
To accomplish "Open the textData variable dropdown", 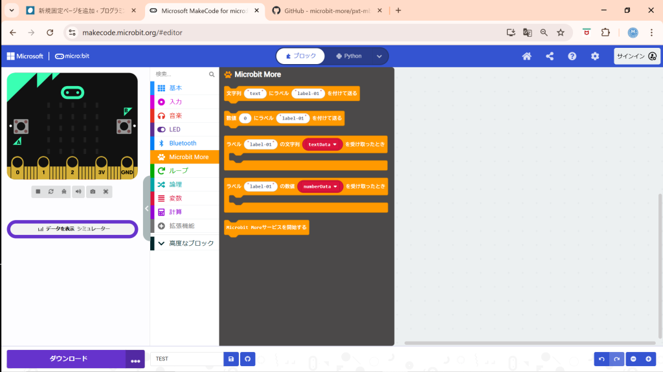I will coord(335,145).
